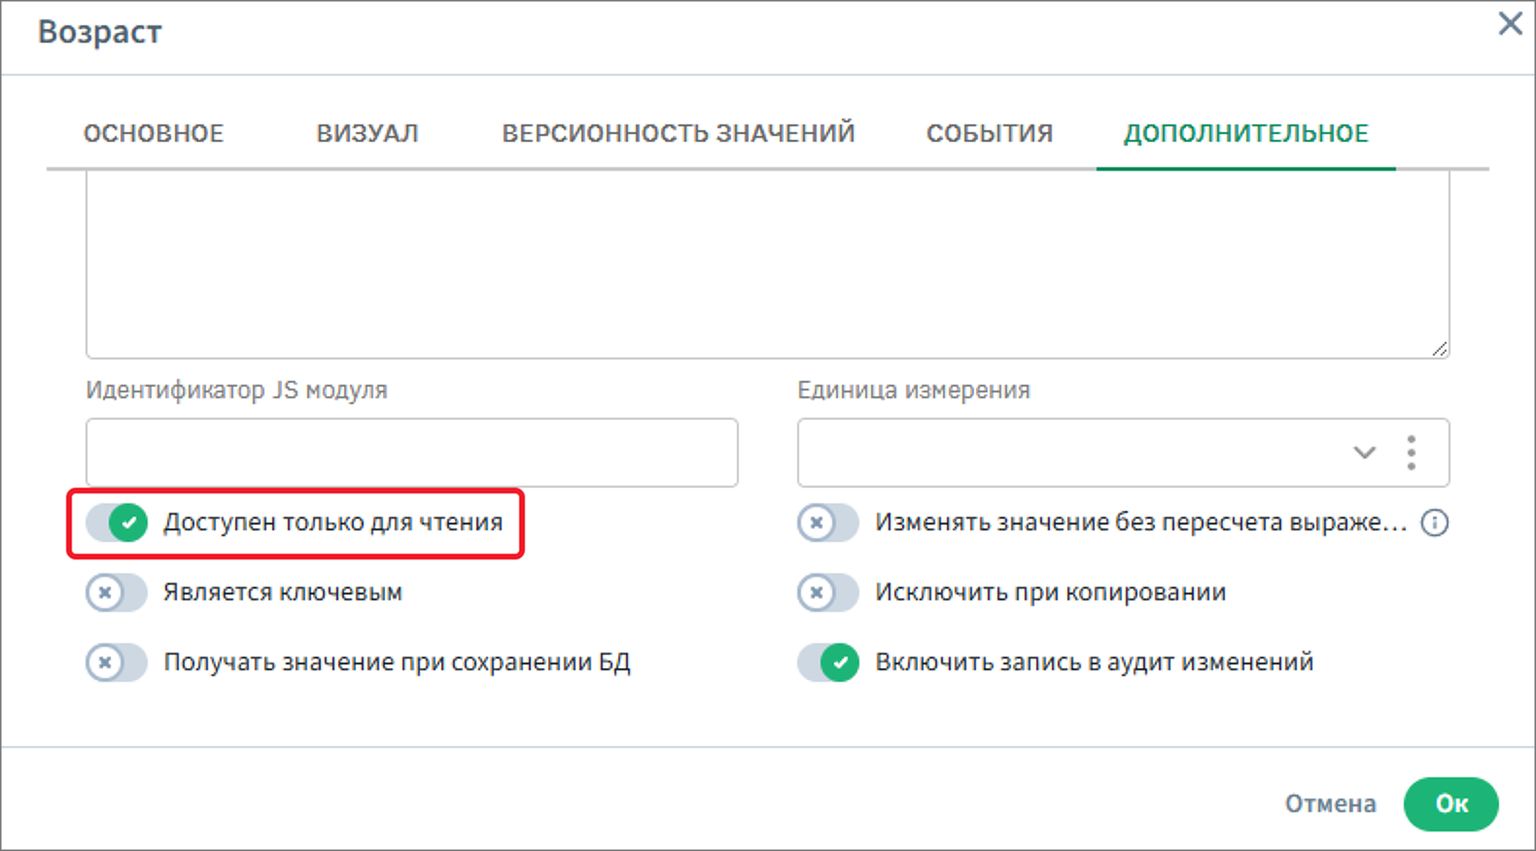Turn on Получать значение при сохранении БД
The width and height of the screenshot is (1536, 851).
click(x=117, y=663)
